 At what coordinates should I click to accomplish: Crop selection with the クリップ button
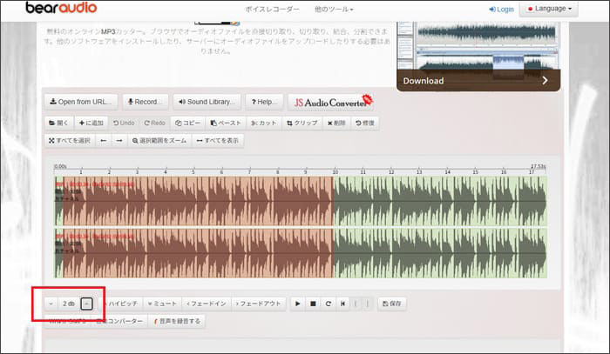(x=302, y=123)
